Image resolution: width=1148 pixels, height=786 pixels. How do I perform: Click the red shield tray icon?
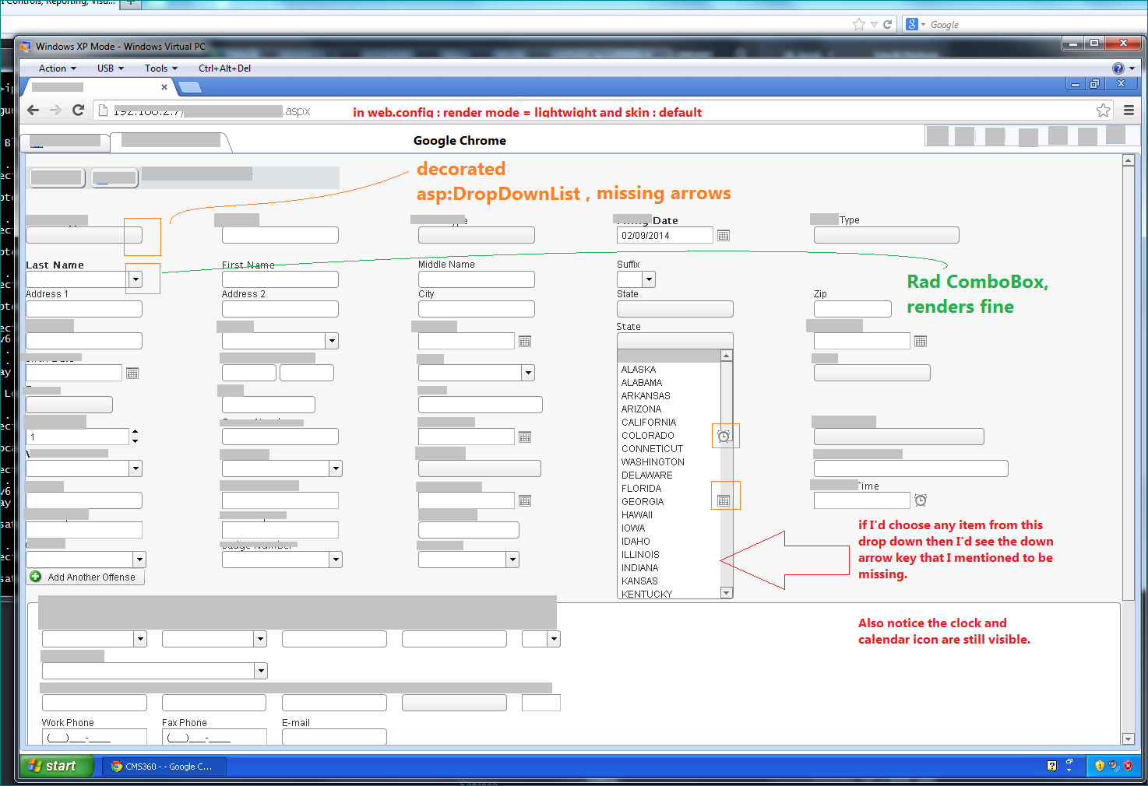(x=1128, y=766)
